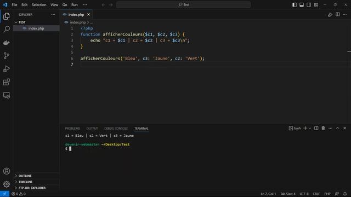Image resolution: width=351 pixels, height=197 pixels.
Task: Go back with the navigation arrow
Action: click(103, 5)
